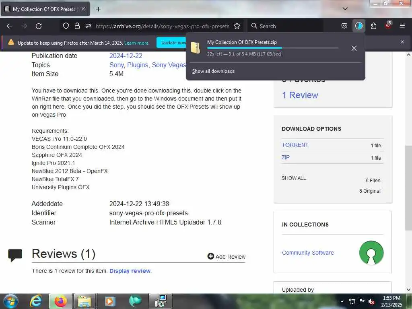
Task: Click the identifier text sony-vegas-pro-ofx-presets
Action: point(148,213)
